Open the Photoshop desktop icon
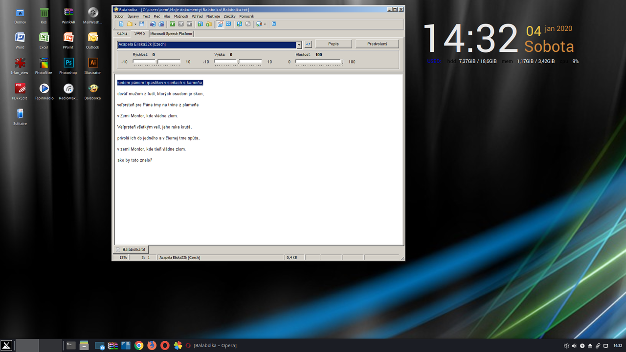626x352 pixels. coord(68,66)
